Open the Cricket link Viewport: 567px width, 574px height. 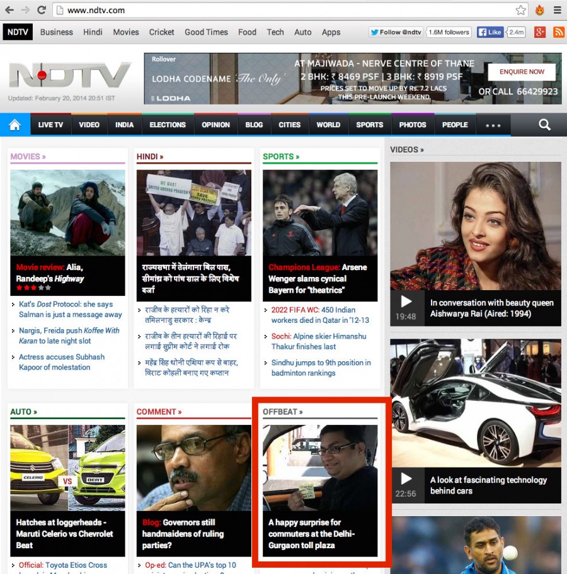tap(162, 32)
